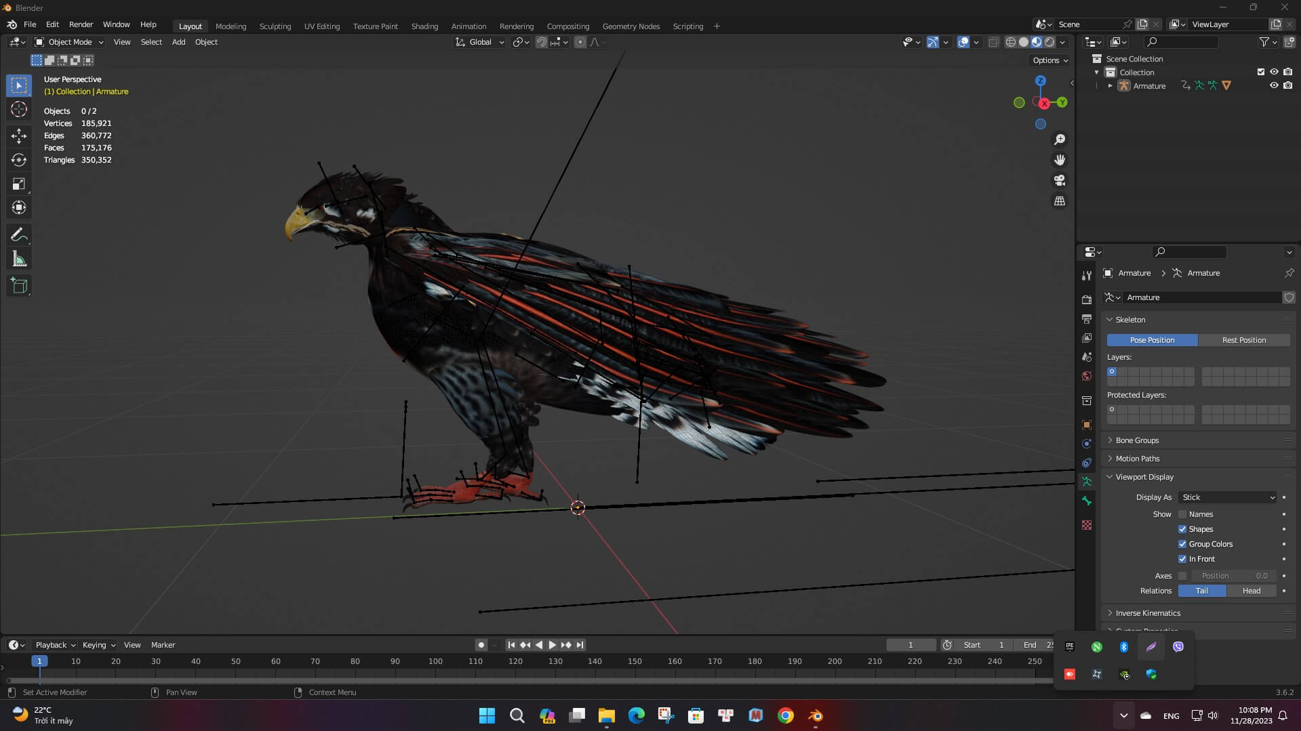
Task: Switch to the Shading workspace tab
Action: (424, 26)
